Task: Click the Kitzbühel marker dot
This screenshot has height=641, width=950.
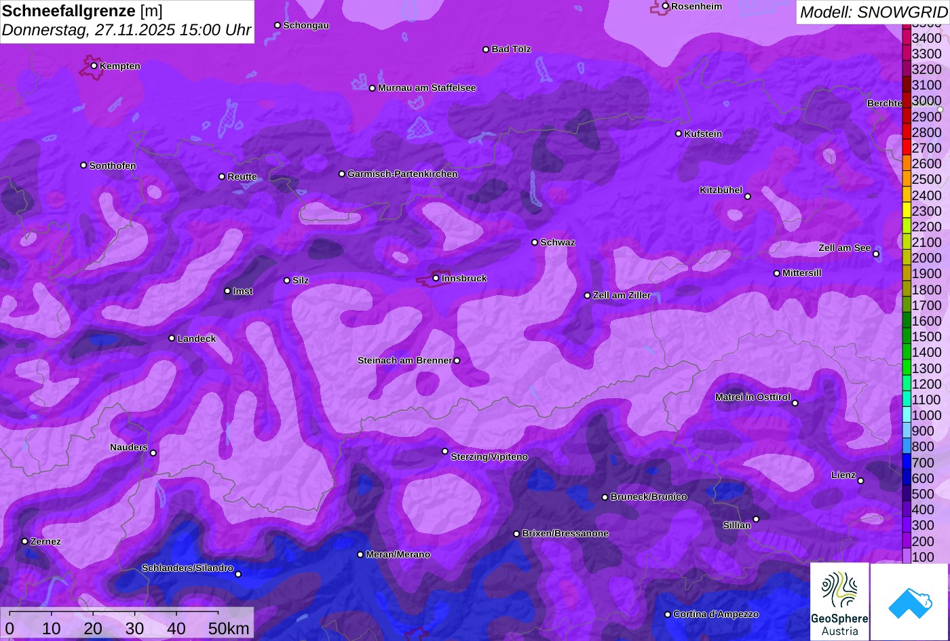Action: [748, 197]
